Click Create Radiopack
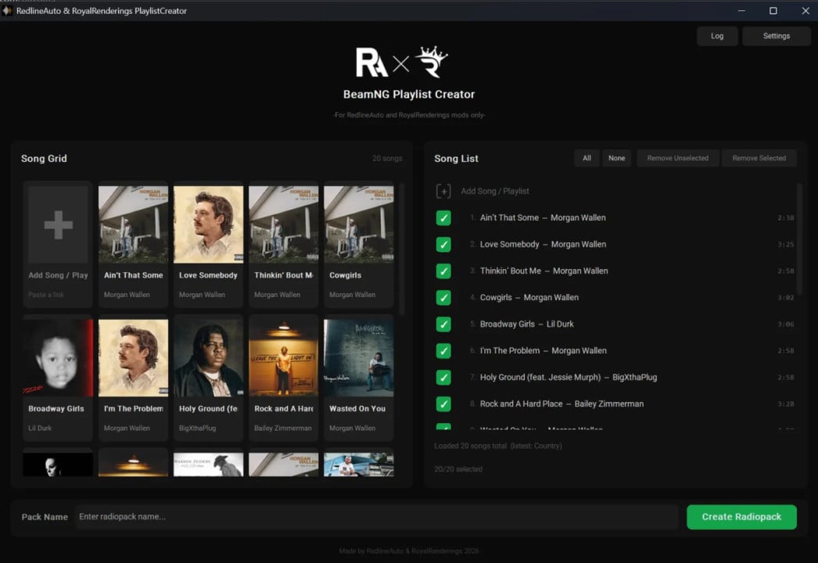The width and height of the screenshot is (818, 563). (741, 517)
